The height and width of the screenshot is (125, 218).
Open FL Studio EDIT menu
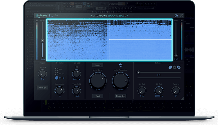[x=30, y=6]
